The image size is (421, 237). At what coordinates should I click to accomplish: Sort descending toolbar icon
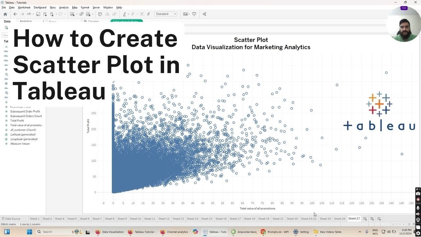114,14
